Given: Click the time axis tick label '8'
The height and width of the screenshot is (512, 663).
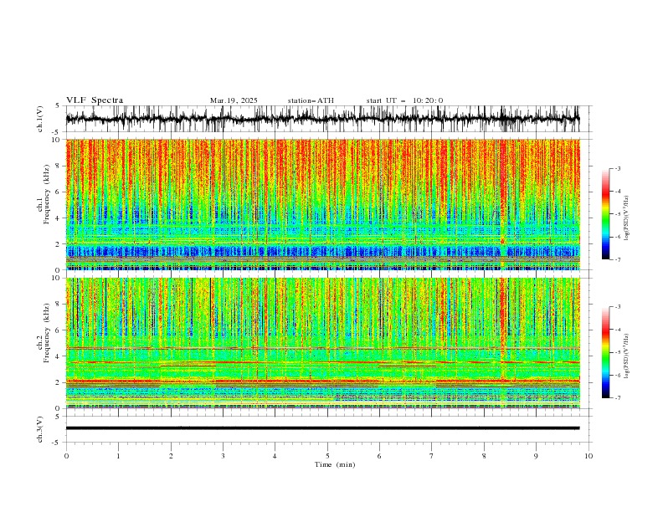Looking at the screenshot, I should [484, 456].
